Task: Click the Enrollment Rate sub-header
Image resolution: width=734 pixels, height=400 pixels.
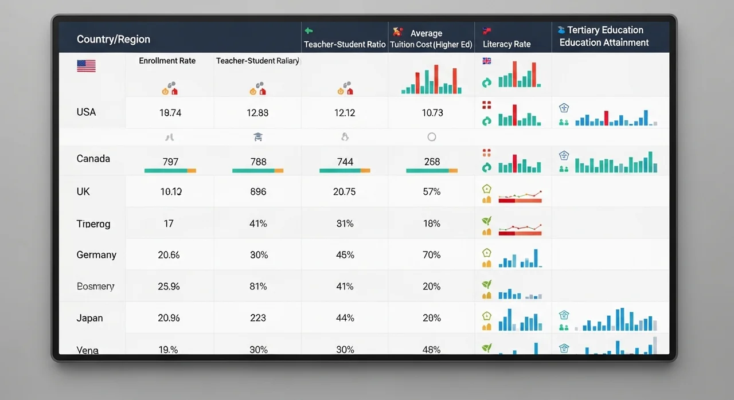Action: pyautogui.click(x=167, y=61)
